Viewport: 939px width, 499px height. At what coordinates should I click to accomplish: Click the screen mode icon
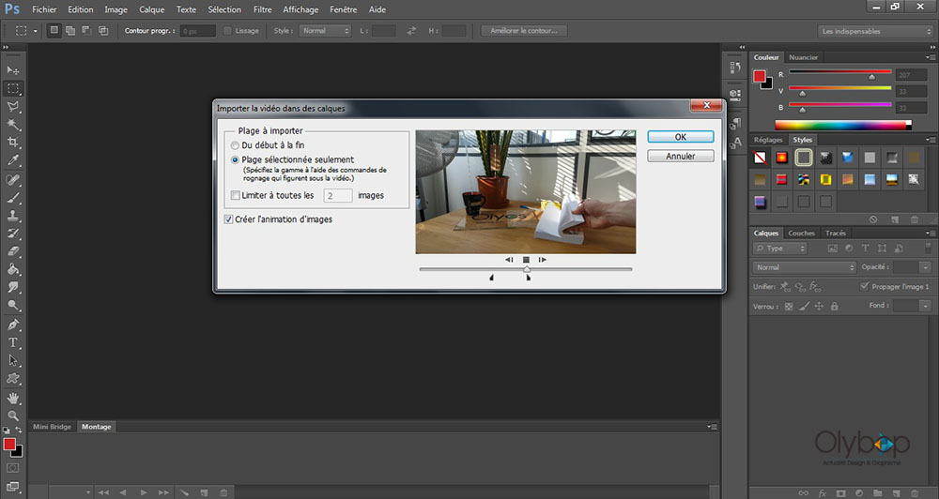tap(12, 487)
